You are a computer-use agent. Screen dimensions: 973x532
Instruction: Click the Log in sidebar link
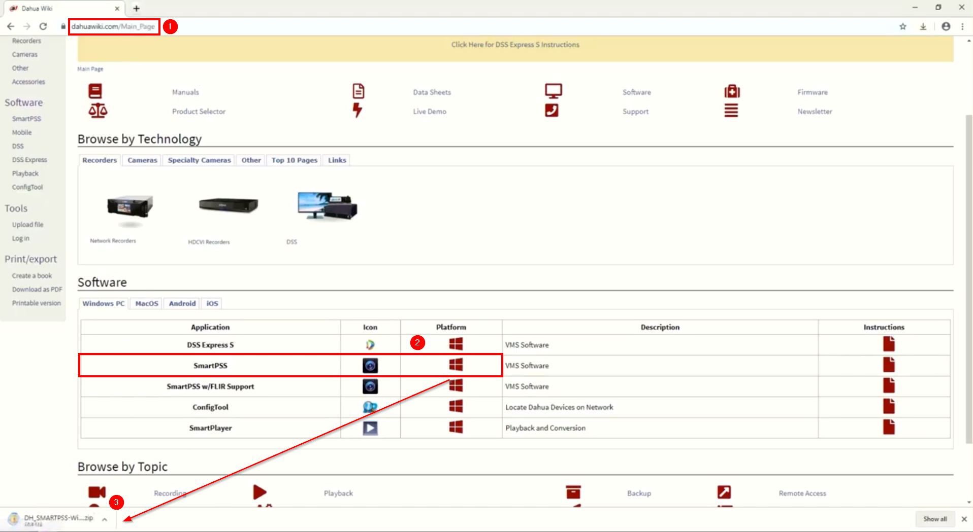[x=21, y=238]
